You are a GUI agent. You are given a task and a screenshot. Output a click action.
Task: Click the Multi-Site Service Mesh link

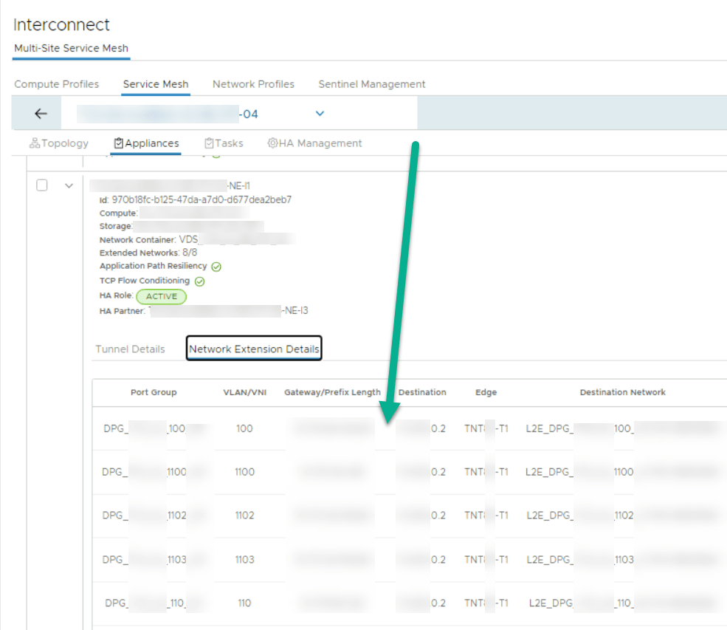click(71, 48)
